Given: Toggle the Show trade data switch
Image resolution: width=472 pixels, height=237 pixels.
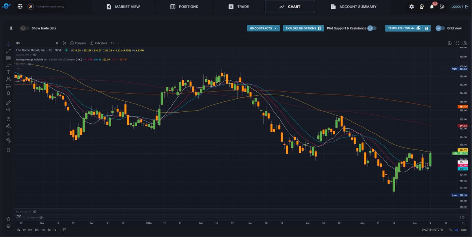Looking at the screenshot, I should pos(24,28).
